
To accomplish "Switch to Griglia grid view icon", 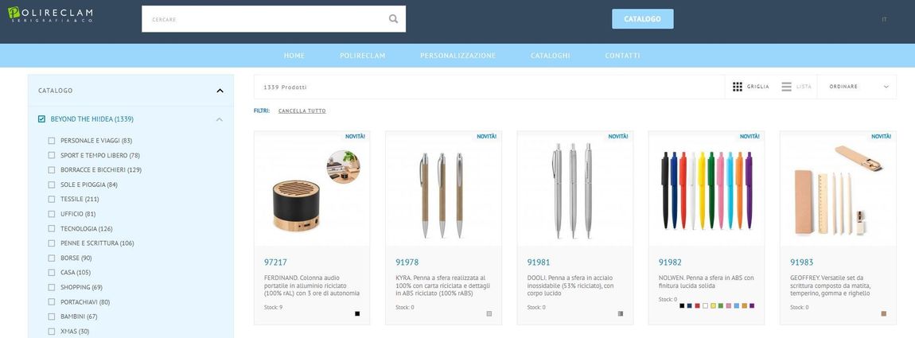I will (737, 87).
